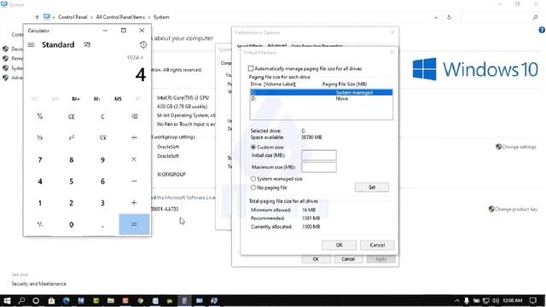Image resolution: width=546 pixels, height=307 pixels.
Task: Click the Control Panel search box
Action: pyautogui.click(x=500, y=17)
